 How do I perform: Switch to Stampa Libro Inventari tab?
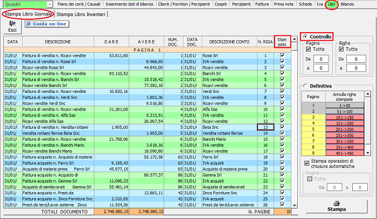[81, 14]
